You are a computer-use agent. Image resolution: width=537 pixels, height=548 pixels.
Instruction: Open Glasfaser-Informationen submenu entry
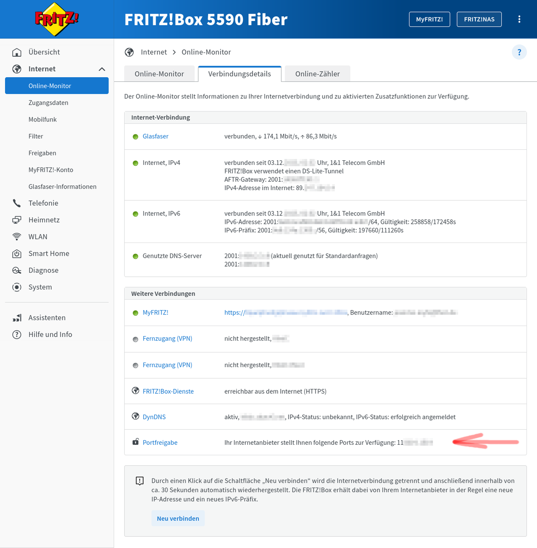pyautogui.click(x=62, y=186)
